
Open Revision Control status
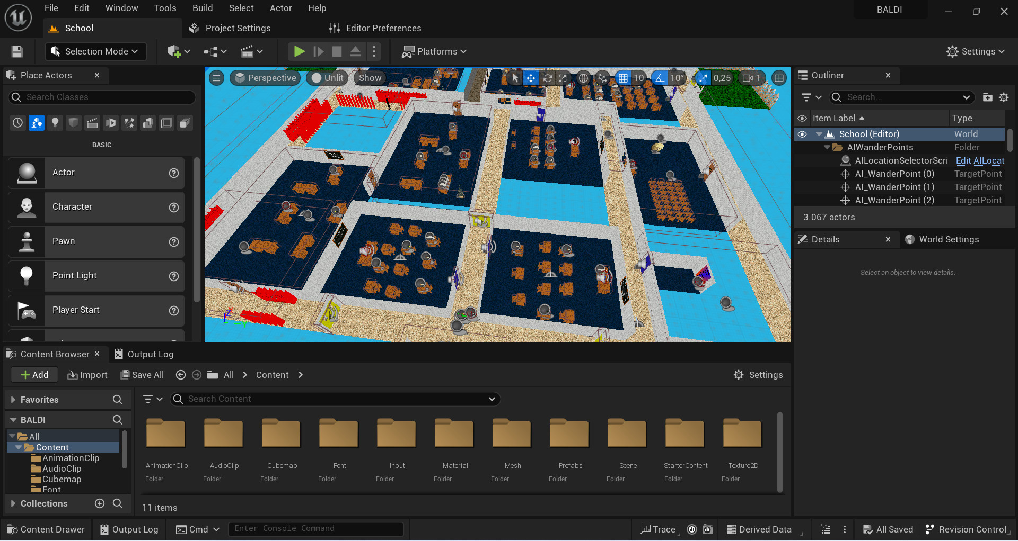[966, 529]
